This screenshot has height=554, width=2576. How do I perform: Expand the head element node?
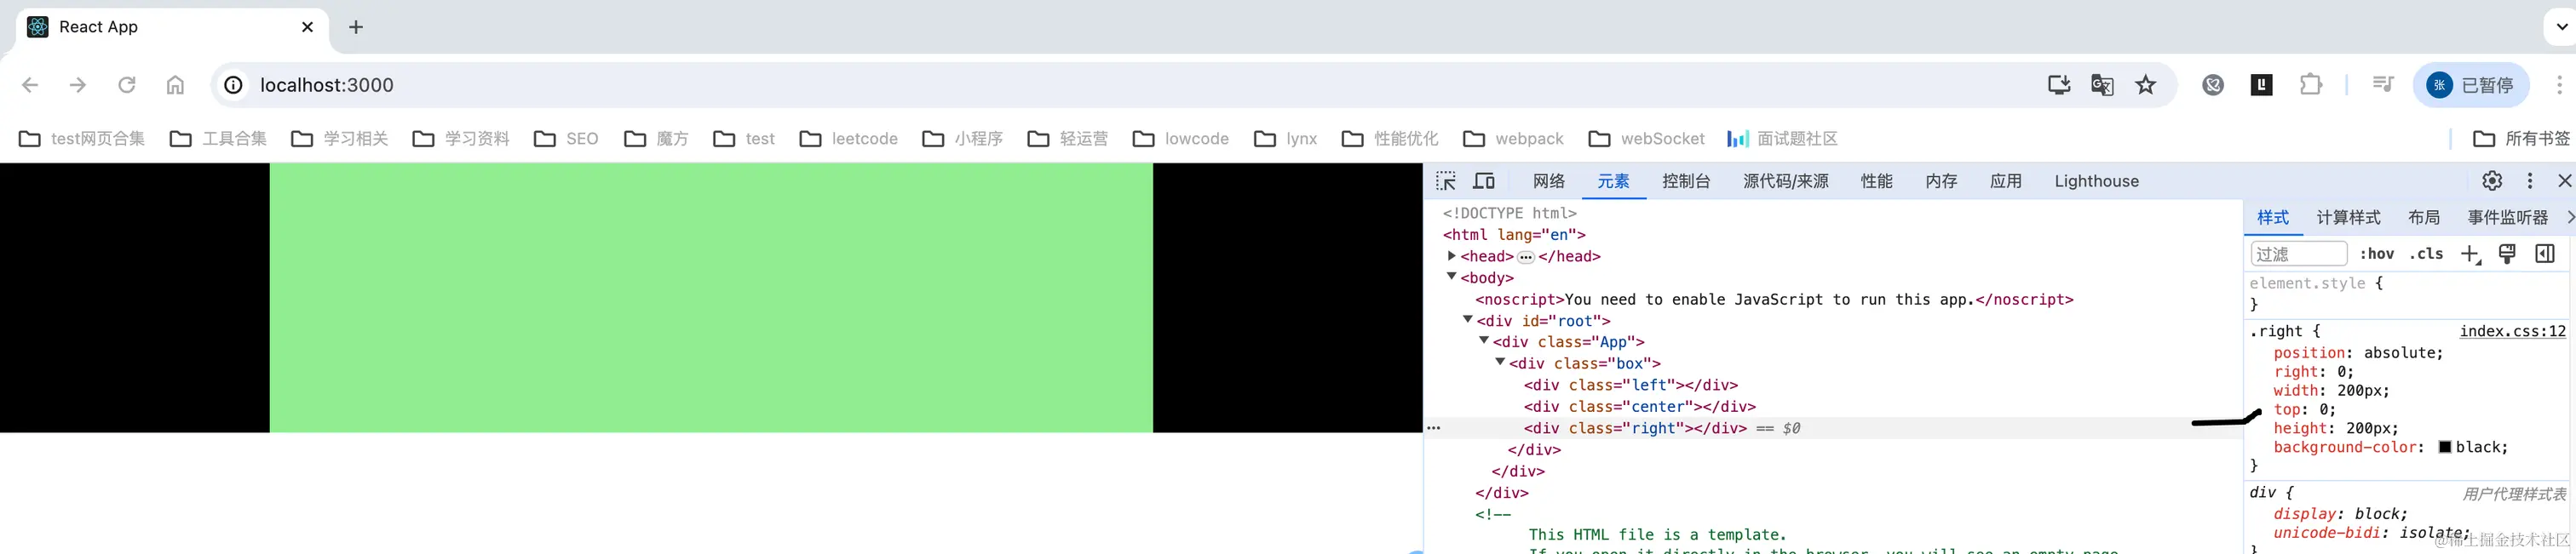(x=1451, y=256)
